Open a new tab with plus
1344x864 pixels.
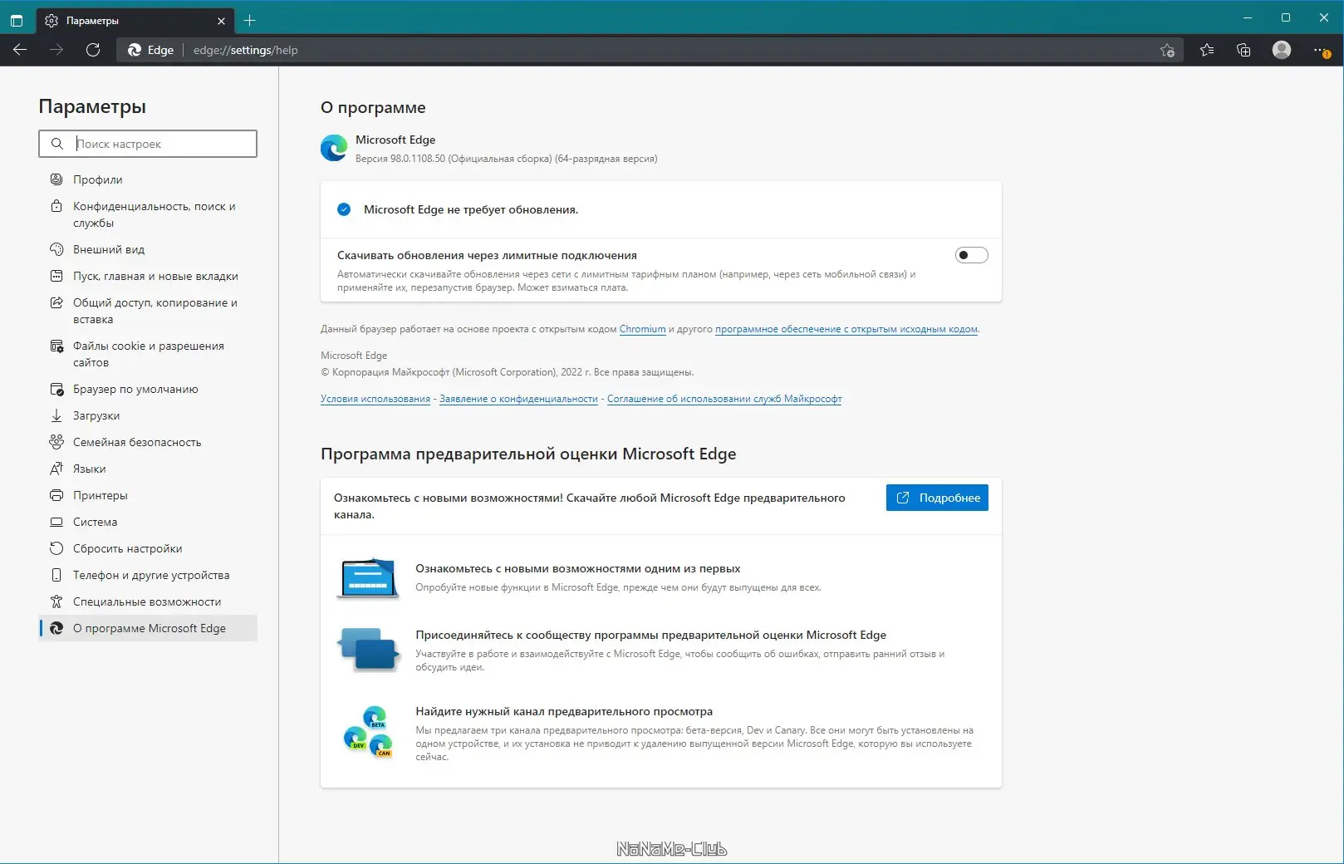[249, 20]
